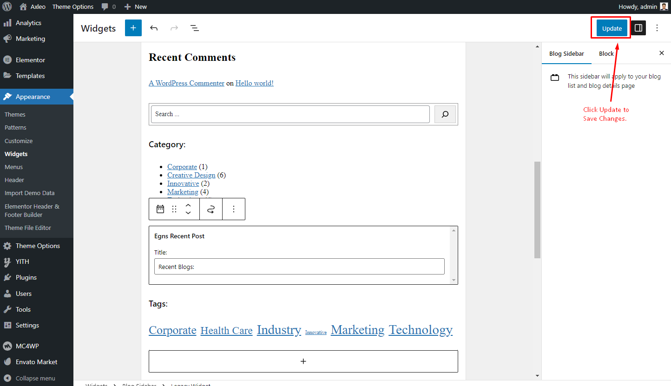Open the List View outline
Screen dimensions: 671x386
point(195,28)
